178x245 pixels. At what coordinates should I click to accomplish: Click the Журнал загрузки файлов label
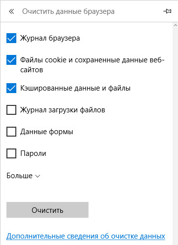[63, 110]
